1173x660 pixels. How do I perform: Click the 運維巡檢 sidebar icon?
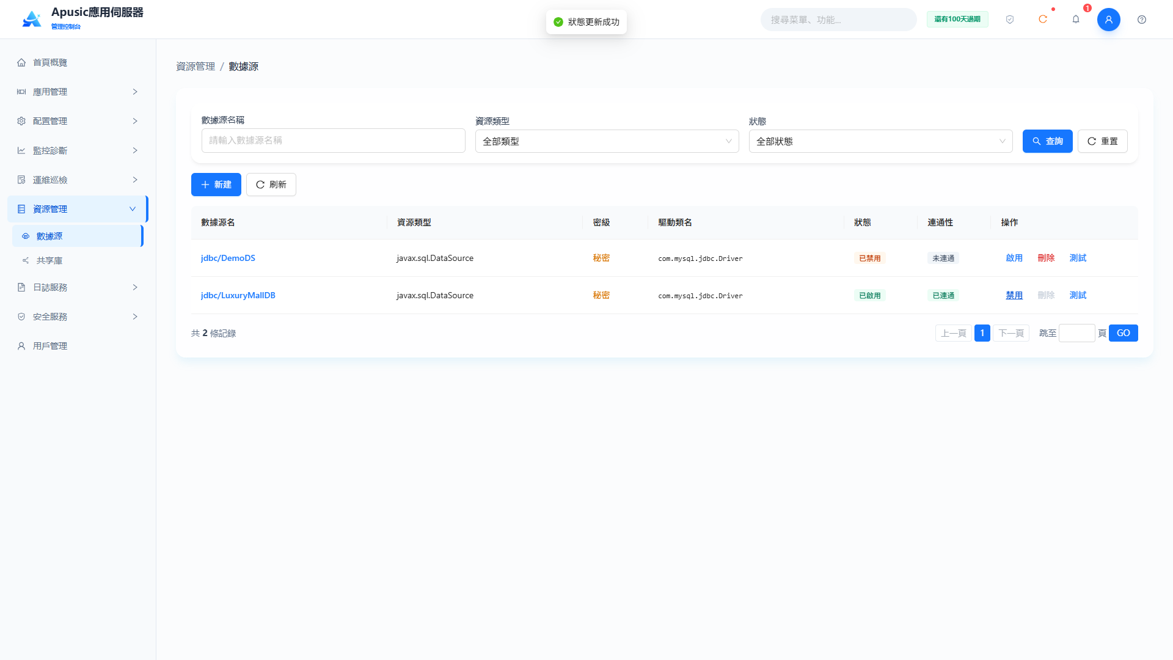21,180
